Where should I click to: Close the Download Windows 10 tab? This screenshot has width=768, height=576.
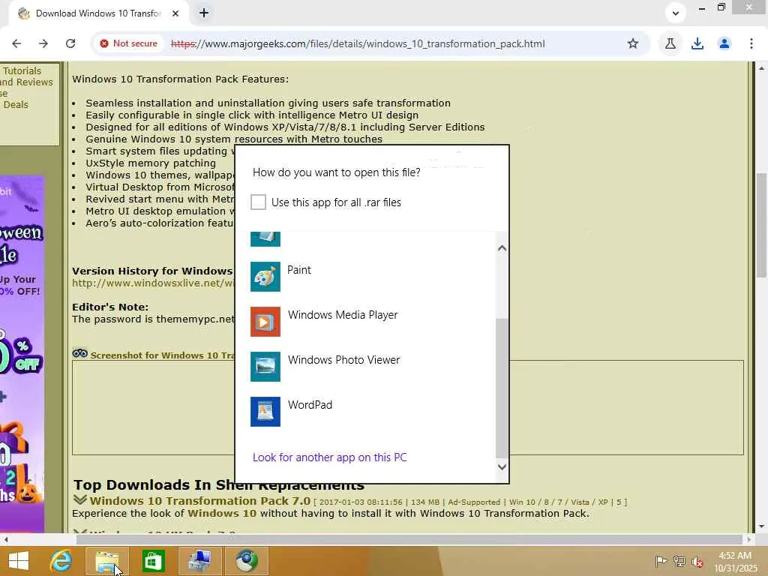click(x=175, y=13)
